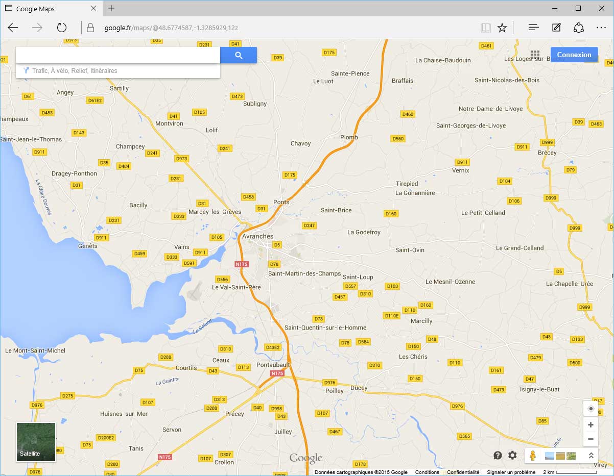614x476 pixels.
Task: Click Saint-Quentin-sur-le-Homme label
Action: [x=325, y=328]
